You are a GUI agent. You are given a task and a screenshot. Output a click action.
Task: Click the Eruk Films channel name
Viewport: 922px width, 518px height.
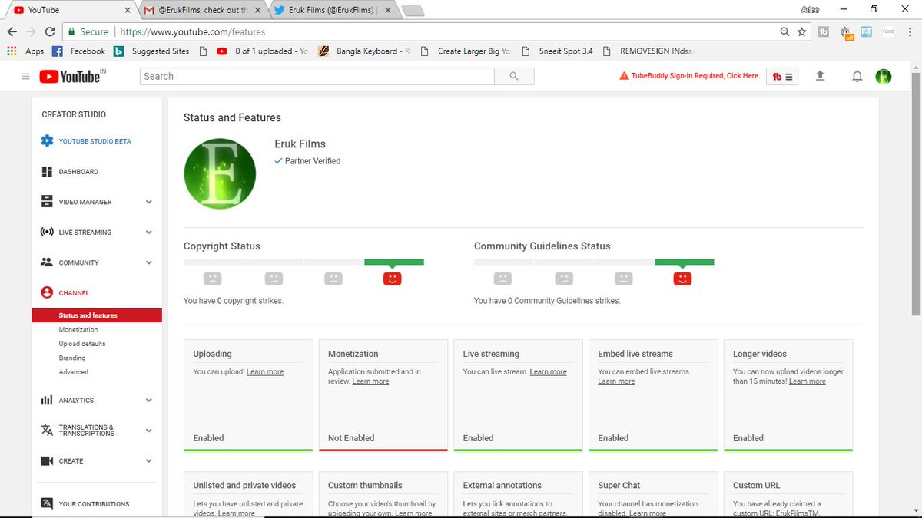click(x=300, y=144)
